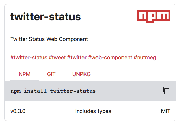181x125 pixels.
Task: Click the npm install twitter-status command text
Action: tap(53, 91)
